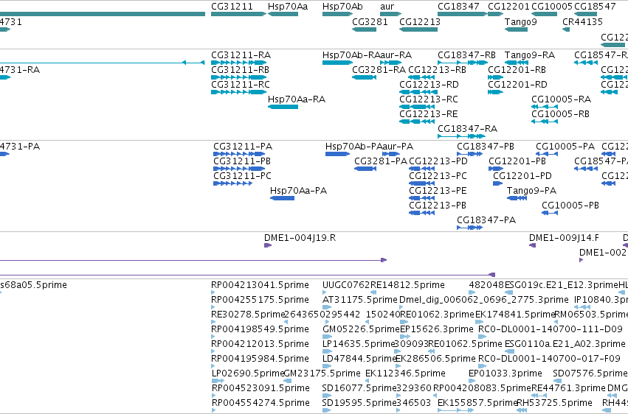Screen dimensions: 628x414
Task: Click EST EK155857.5prime
Action: [x=477, y=403]
